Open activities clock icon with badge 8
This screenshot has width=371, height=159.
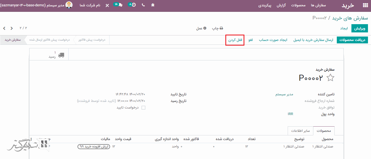point(132,5)
